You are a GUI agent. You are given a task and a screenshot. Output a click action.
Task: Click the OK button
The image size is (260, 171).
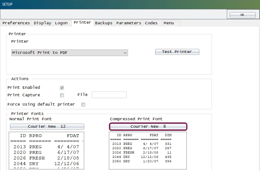click(242, 15)
